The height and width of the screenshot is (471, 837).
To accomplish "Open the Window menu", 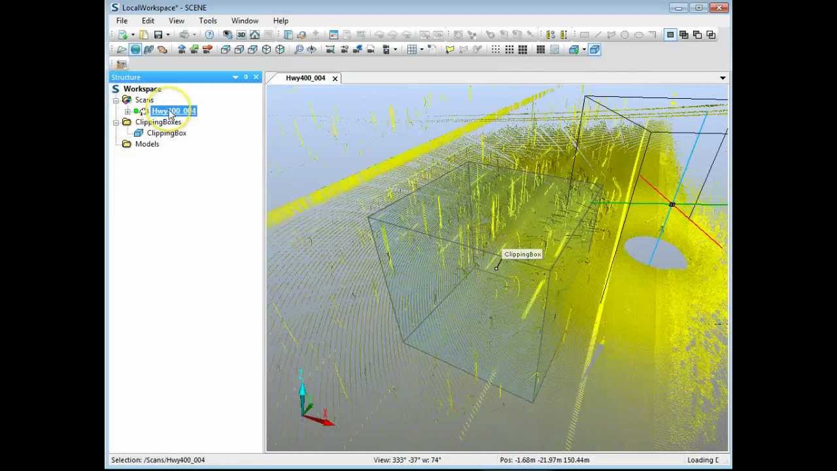I will point(245,21).
